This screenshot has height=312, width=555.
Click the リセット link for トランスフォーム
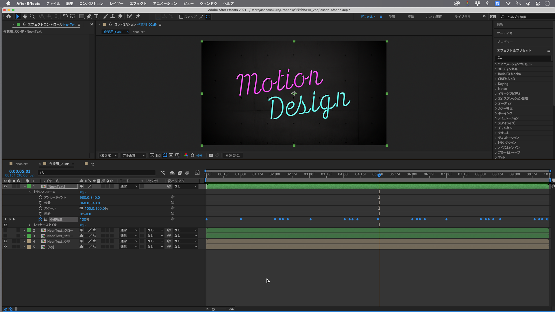83,192
